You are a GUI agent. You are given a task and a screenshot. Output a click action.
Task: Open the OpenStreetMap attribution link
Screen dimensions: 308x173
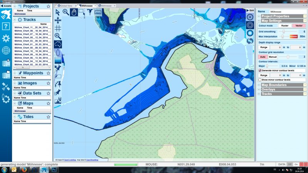(92, 160)
